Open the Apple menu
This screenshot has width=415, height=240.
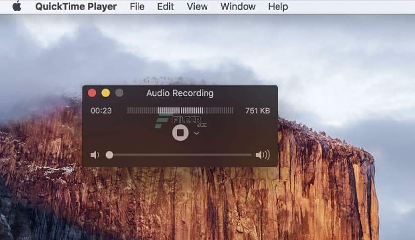17,6
